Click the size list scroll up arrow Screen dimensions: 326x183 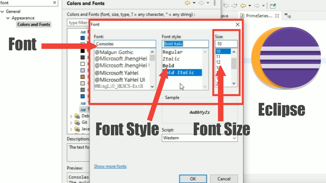coord(234,52)
